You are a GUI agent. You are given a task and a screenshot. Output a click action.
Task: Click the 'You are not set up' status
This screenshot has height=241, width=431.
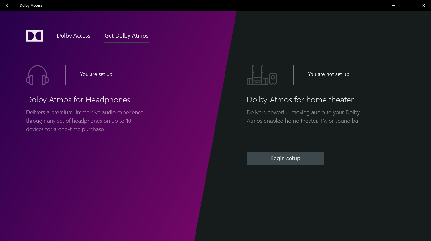tap(329, 74)
